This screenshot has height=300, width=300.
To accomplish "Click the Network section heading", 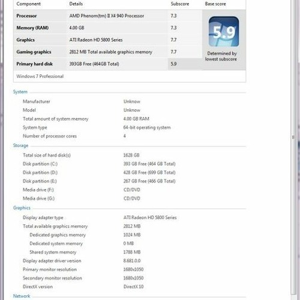I will (22, 296).
